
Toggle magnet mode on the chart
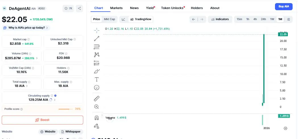pyautogui.click(x=97, y=118)
